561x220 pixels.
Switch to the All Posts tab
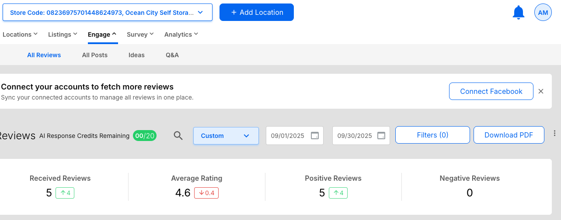[x=95, y=55]
